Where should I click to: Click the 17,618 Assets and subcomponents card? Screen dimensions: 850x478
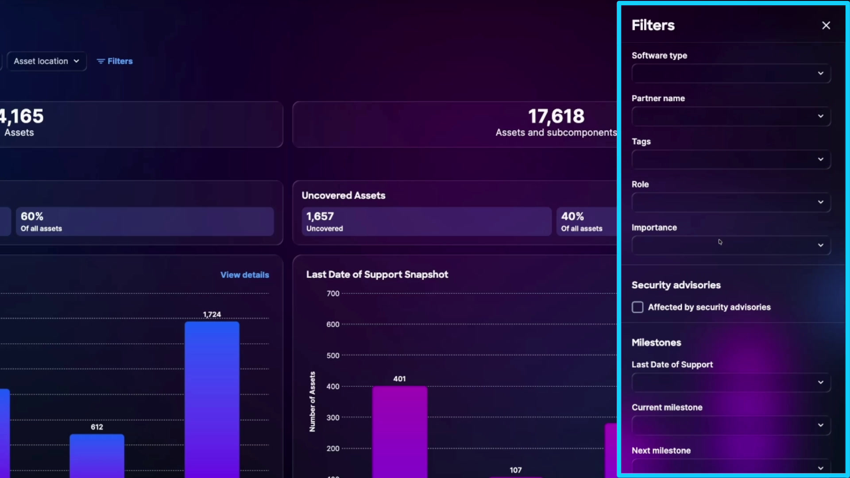click(x=455, y=124)
